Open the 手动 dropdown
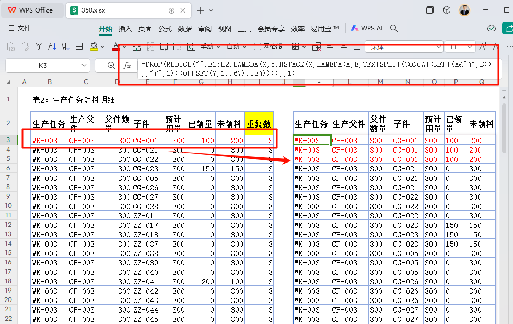 (210, 47)
